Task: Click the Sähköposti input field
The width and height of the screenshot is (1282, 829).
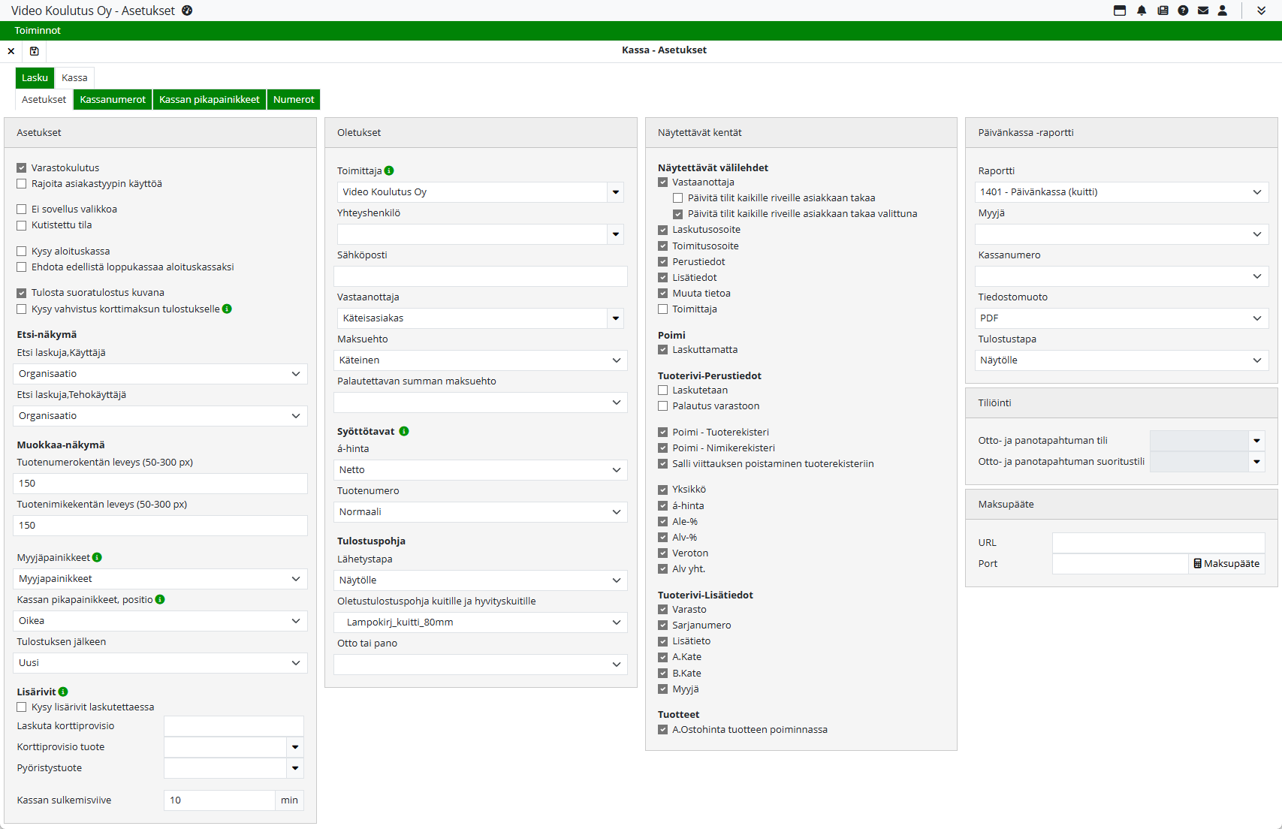Action: tap(480, 276)
